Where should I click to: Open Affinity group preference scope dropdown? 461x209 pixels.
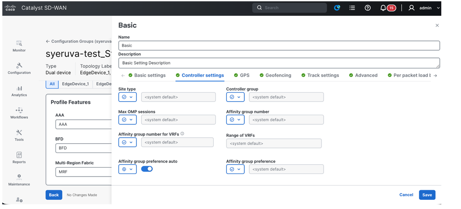pyautogui.click(x=235, y=169)
